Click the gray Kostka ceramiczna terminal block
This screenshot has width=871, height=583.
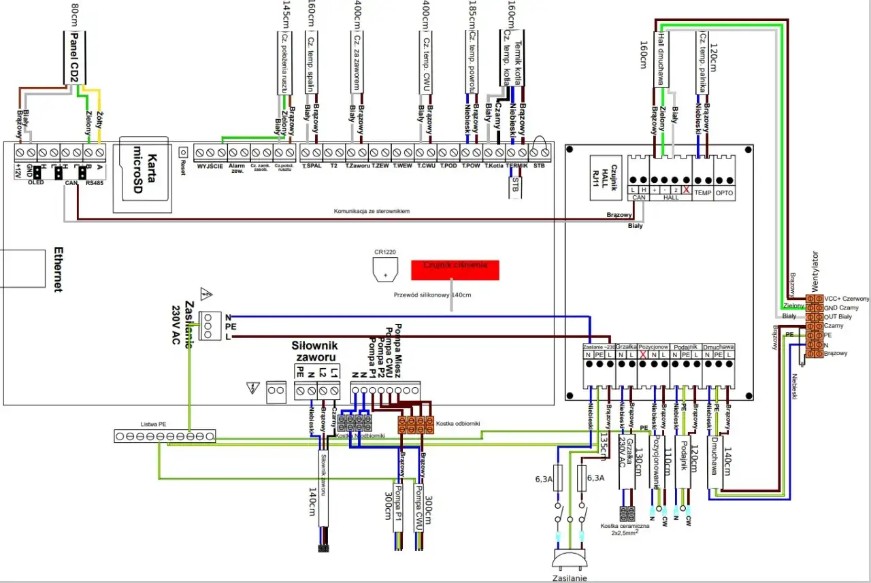(627, 514)
